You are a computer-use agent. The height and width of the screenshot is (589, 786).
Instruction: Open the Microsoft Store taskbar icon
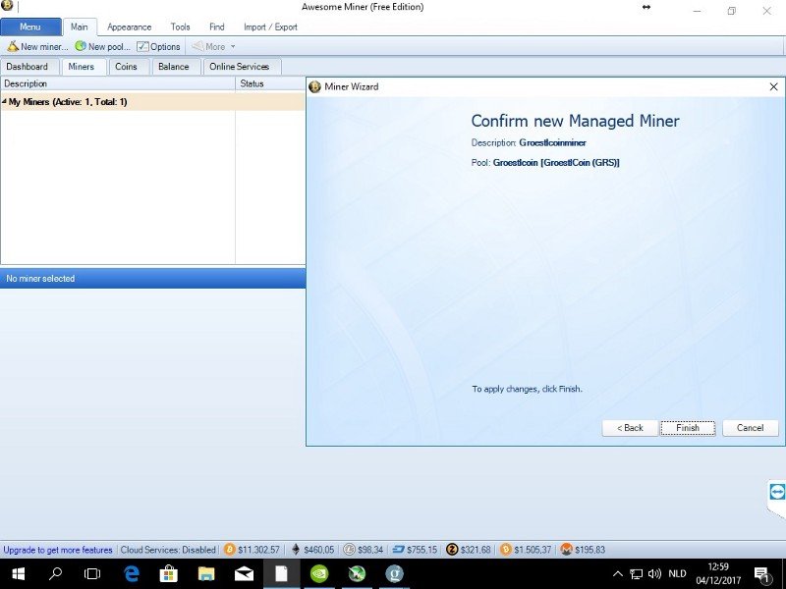[168, 573]
